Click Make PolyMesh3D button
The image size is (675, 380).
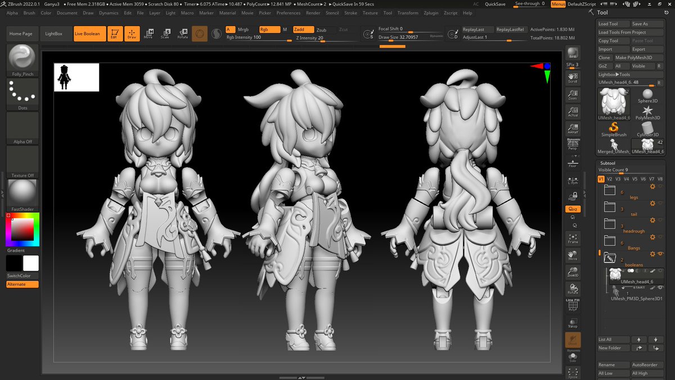click(x=639, y=57)
